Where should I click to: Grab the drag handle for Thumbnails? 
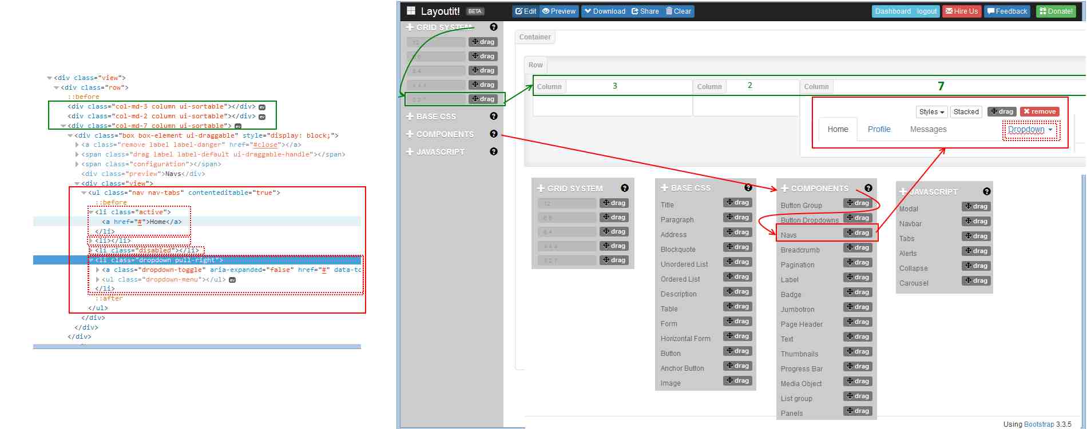(x=858, y=351)
